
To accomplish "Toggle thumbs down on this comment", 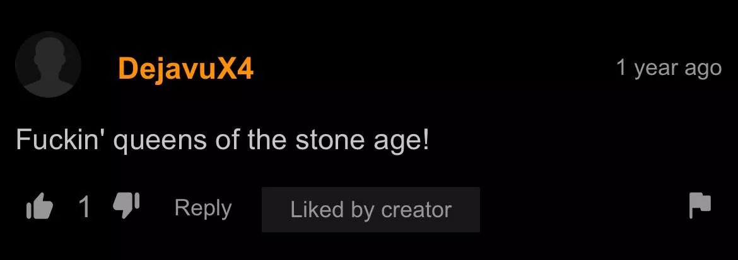I will [127, 205].
